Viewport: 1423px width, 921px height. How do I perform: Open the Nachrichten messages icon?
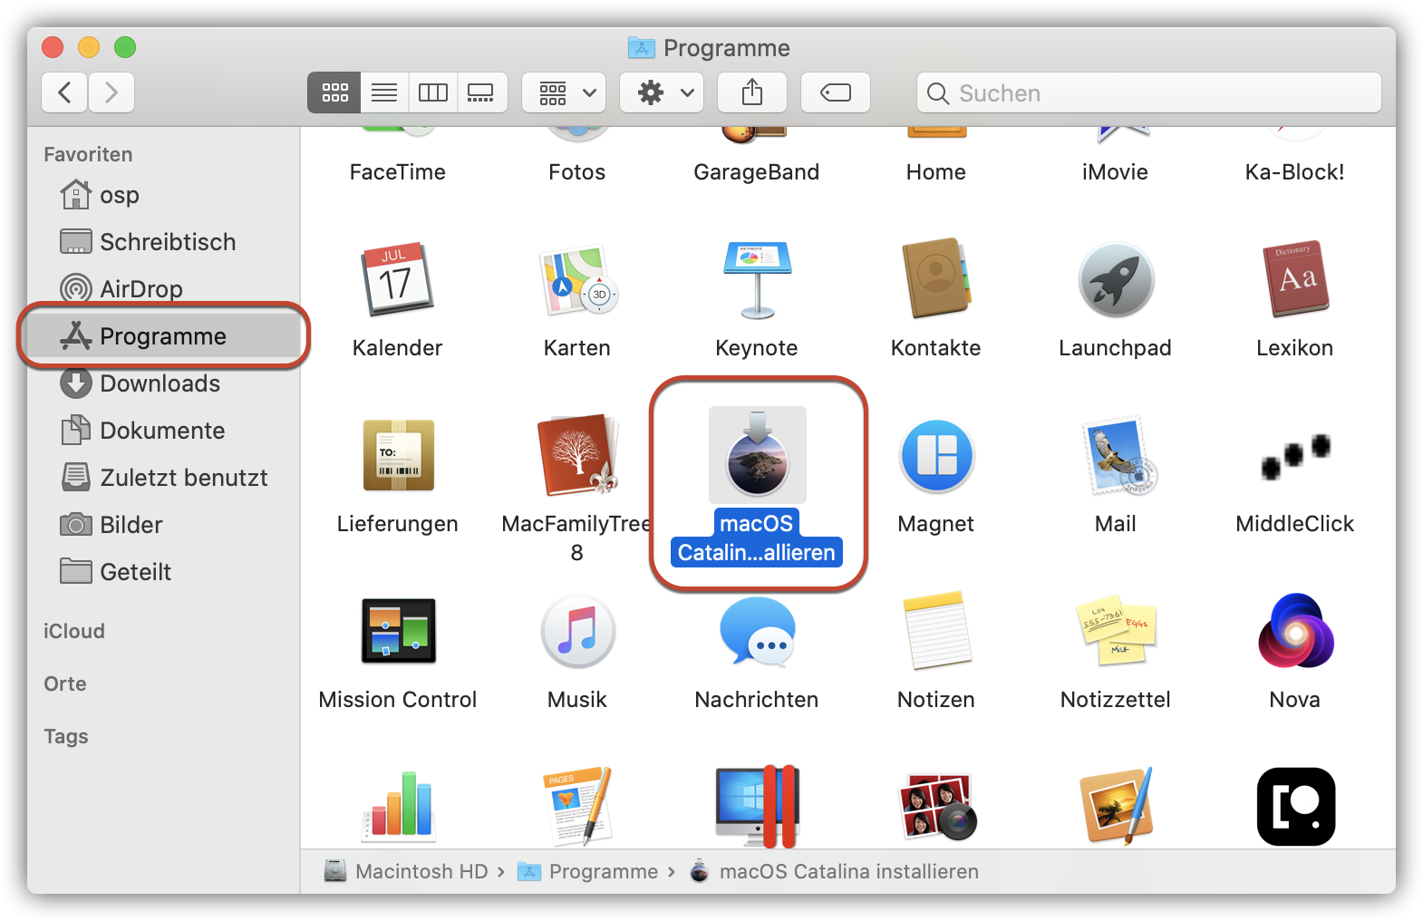click(x=757, y=631)
